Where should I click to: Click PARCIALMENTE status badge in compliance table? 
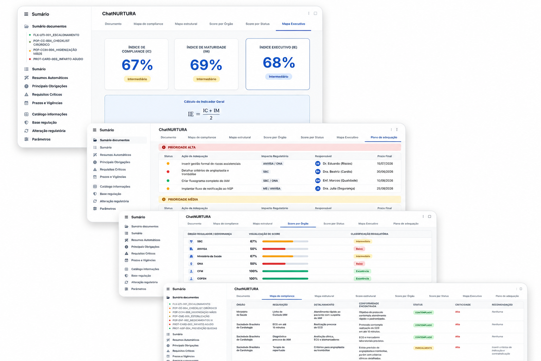(x=424, y=348)
